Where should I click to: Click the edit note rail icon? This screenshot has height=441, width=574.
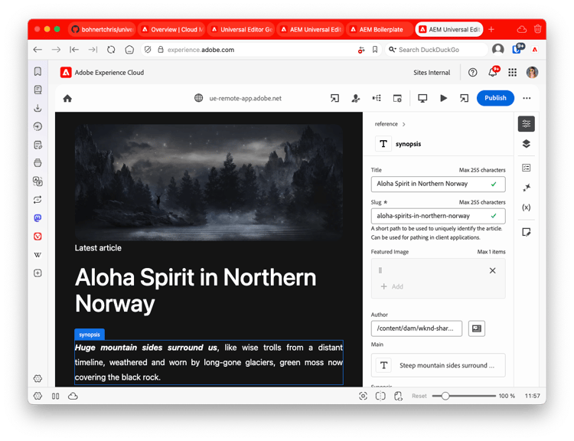[526, 232]
